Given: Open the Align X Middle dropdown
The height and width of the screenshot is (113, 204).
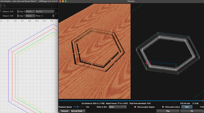Looking at the screenshot, I should tap(30, 12).
